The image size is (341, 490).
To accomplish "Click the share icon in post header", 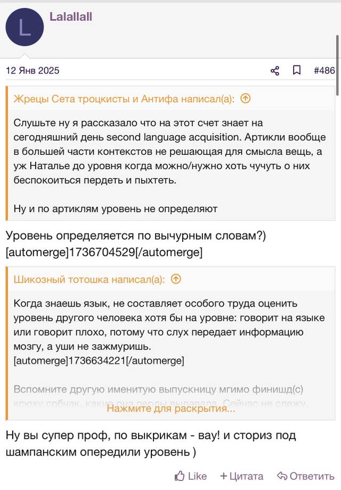I will click(x=275, y=71).
